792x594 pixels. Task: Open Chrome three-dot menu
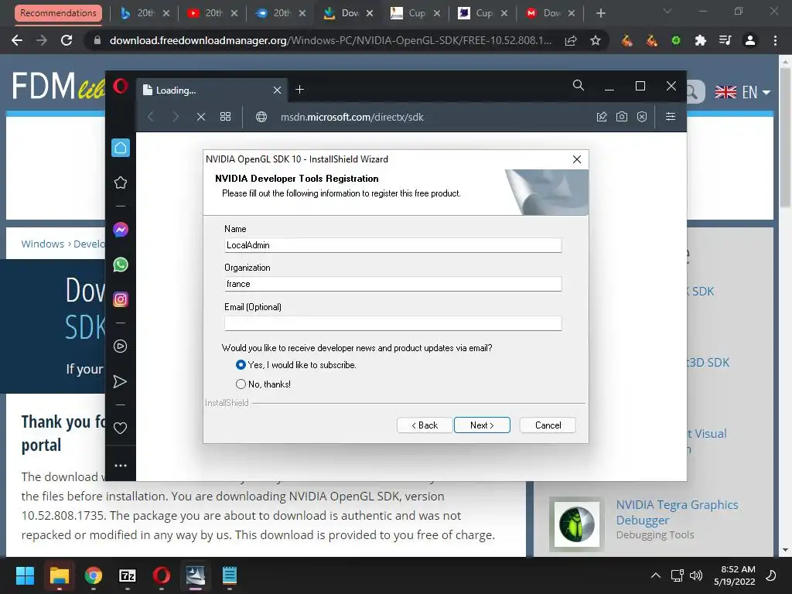pyautogui.click(x=775, y=40)
